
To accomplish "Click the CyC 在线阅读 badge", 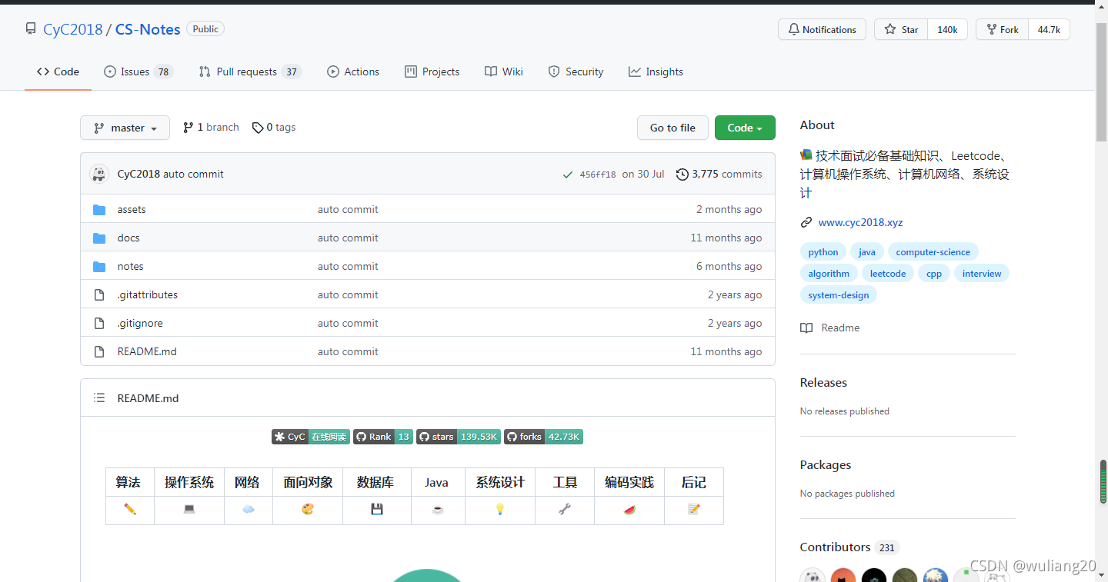I will [311, 437].
